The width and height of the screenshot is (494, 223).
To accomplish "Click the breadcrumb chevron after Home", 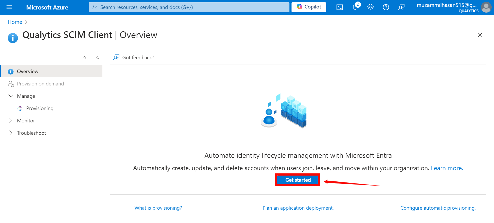I will point(26,22).
